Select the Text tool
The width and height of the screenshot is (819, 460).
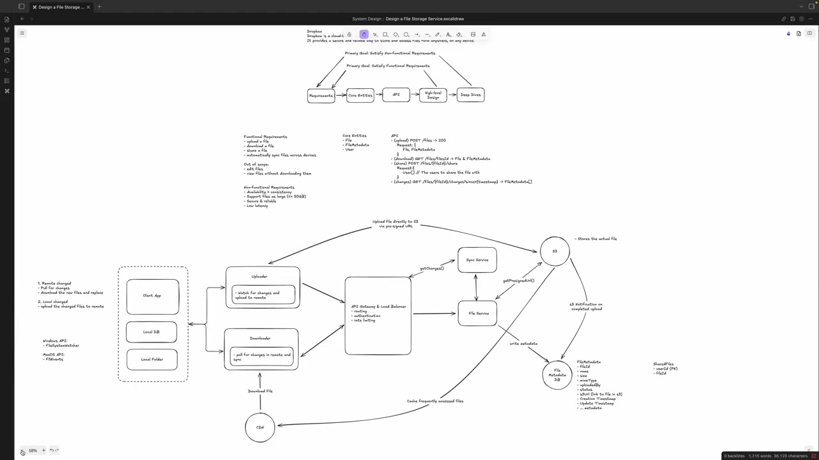tap(448, 34)
